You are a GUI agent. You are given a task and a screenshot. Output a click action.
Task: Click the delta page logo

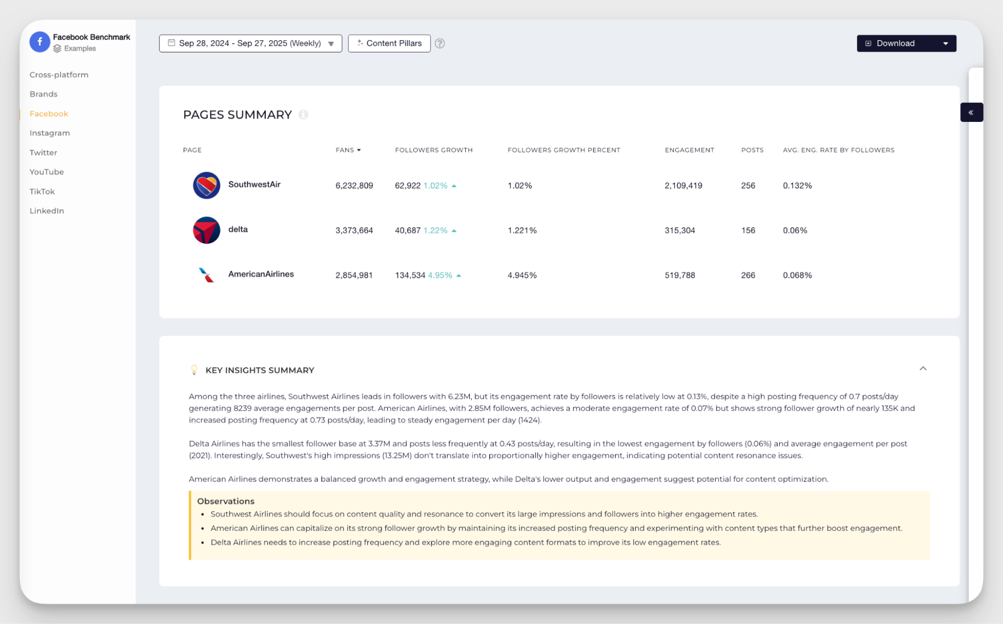(206, 230)
